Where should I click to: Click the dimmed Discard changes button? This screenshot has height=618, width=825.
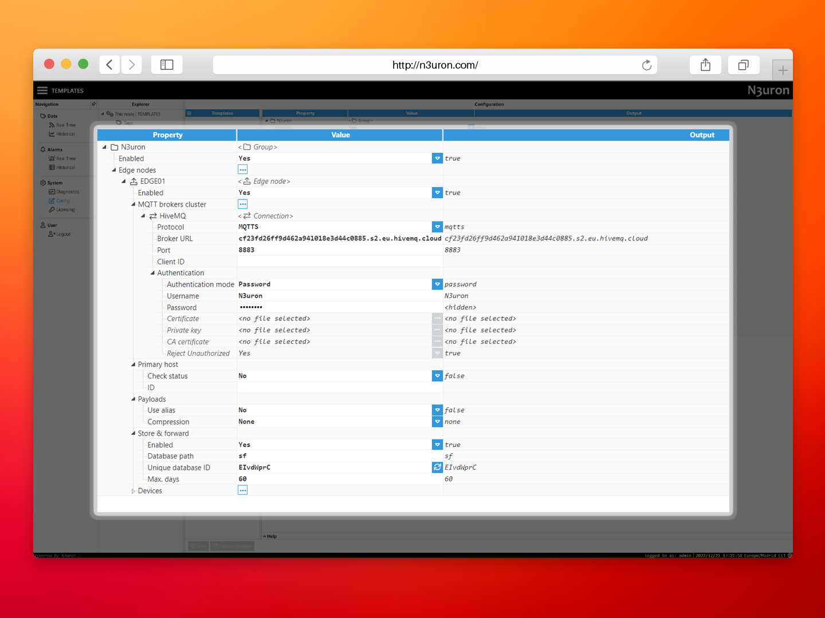click(232, 546)
